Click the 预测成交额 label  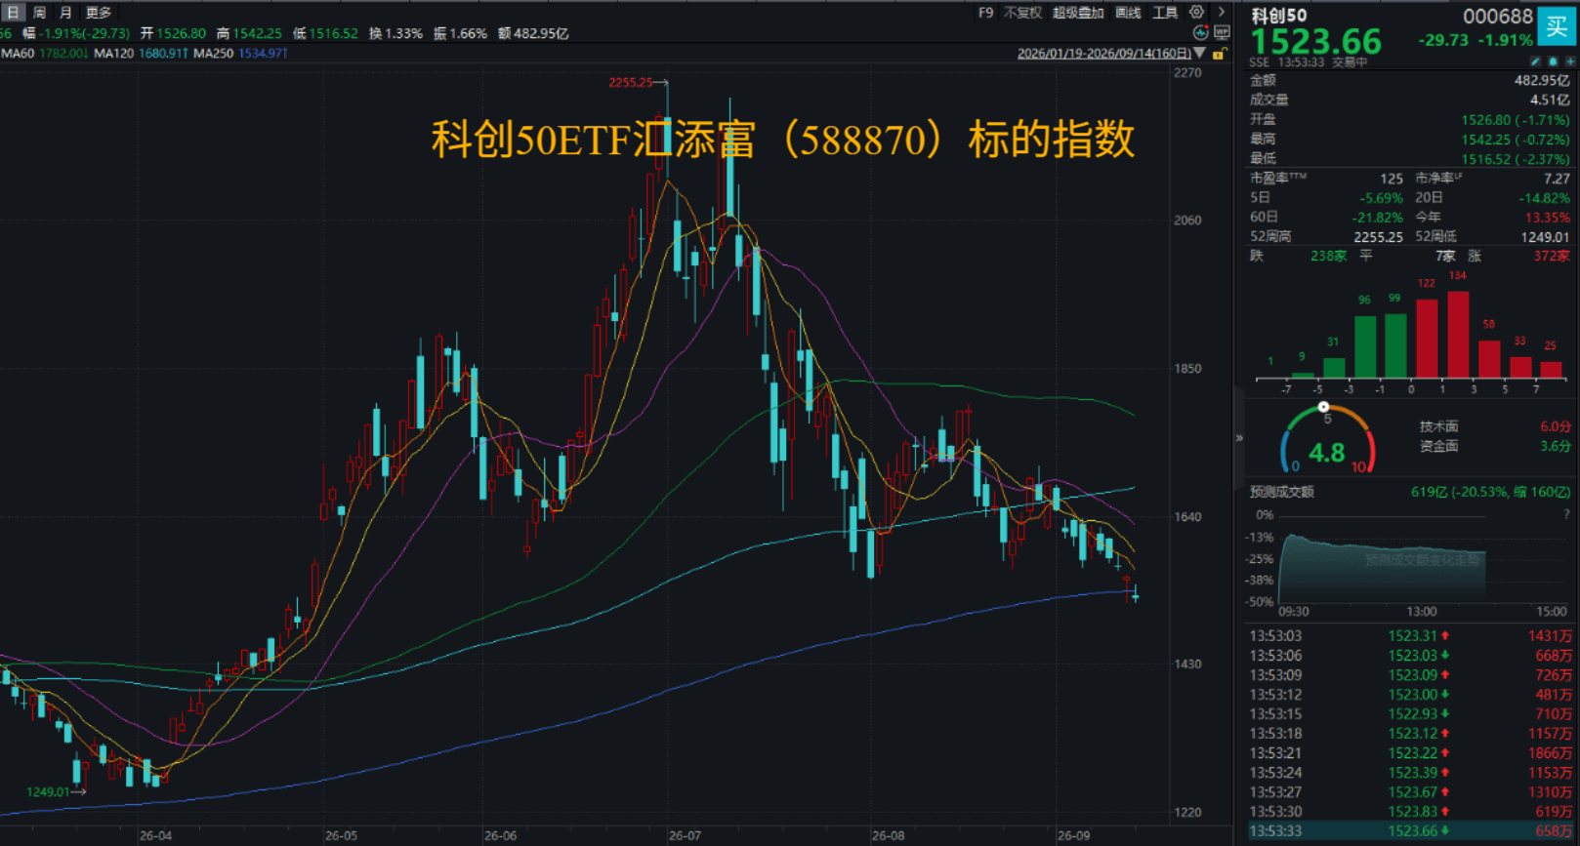(1281, 492)
